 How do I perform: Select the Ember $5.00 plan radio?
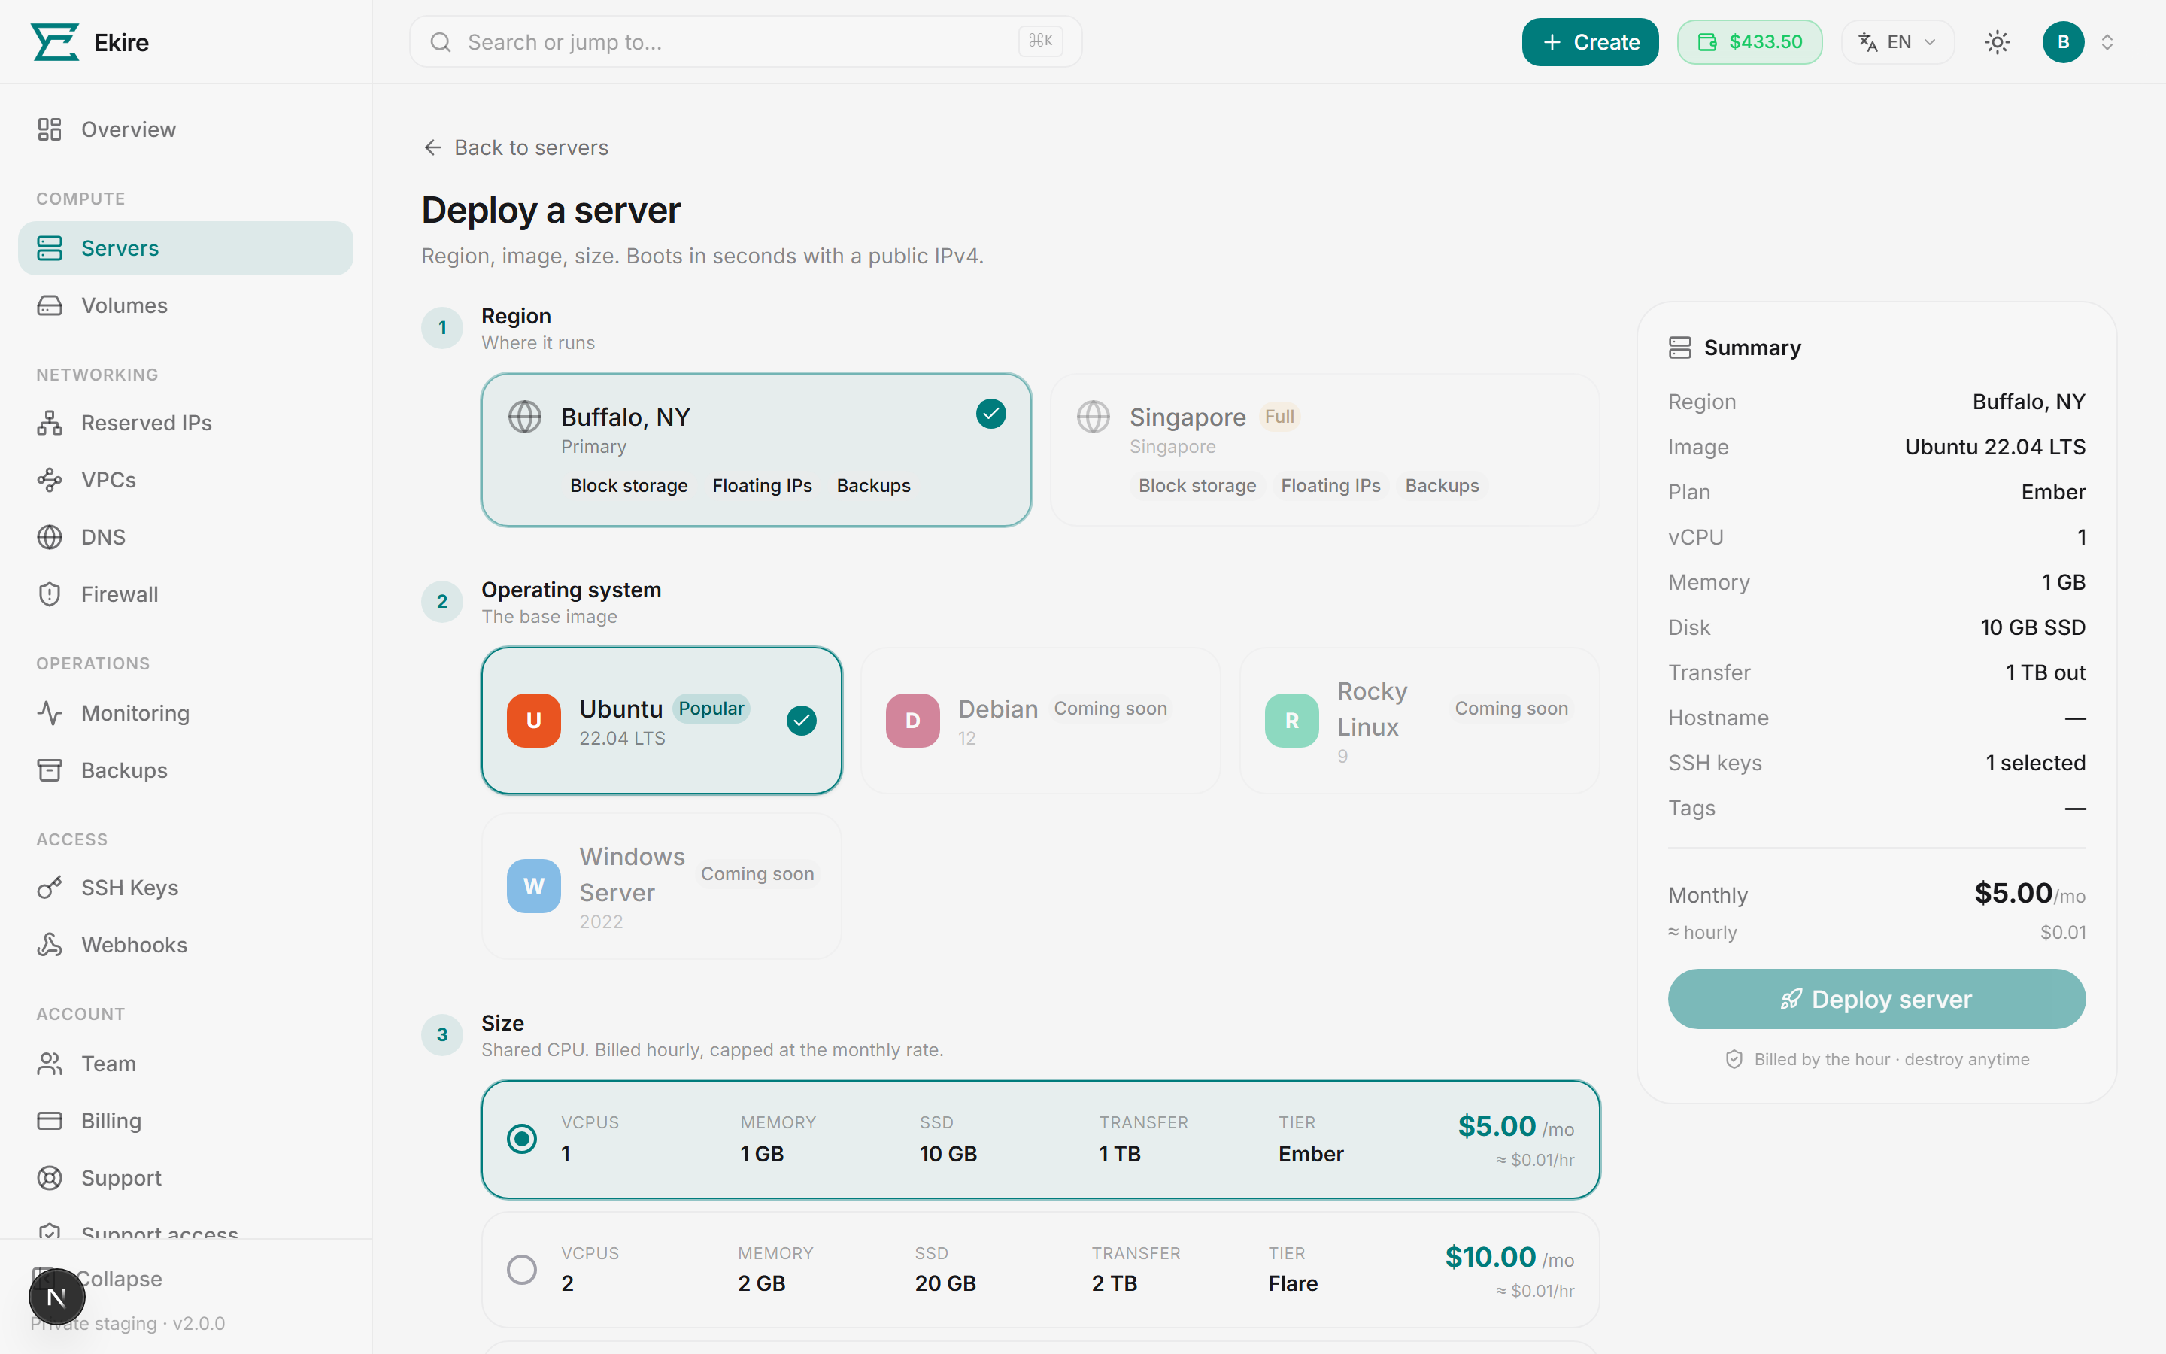point(522,1139)
